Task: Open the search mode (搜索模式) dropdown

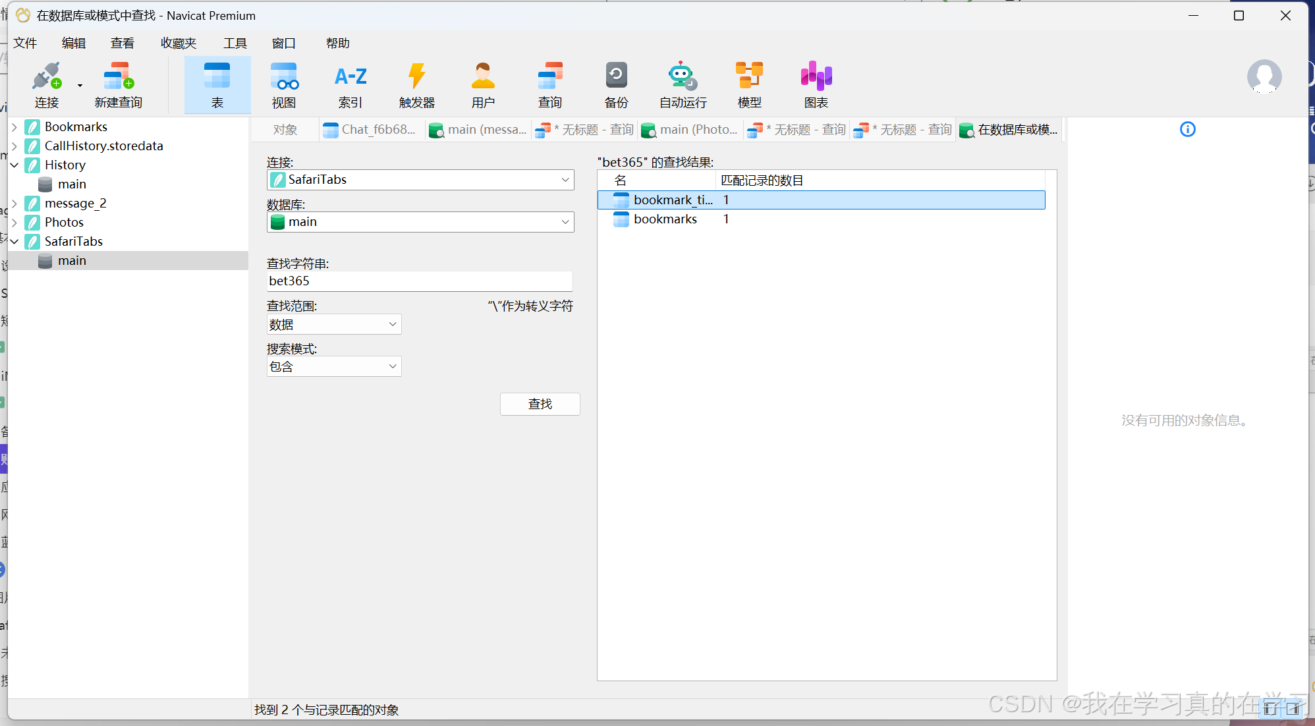Action: pos(392,366)
